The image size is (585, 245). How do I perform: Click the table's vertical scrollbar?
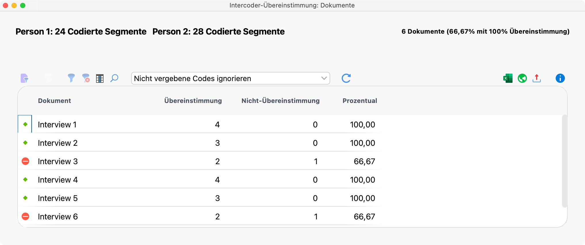(x=565, y=161)
